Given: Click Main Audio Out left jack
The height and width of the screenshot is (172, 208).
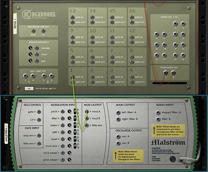Looking at the screenshot, I should coord(166,72).
